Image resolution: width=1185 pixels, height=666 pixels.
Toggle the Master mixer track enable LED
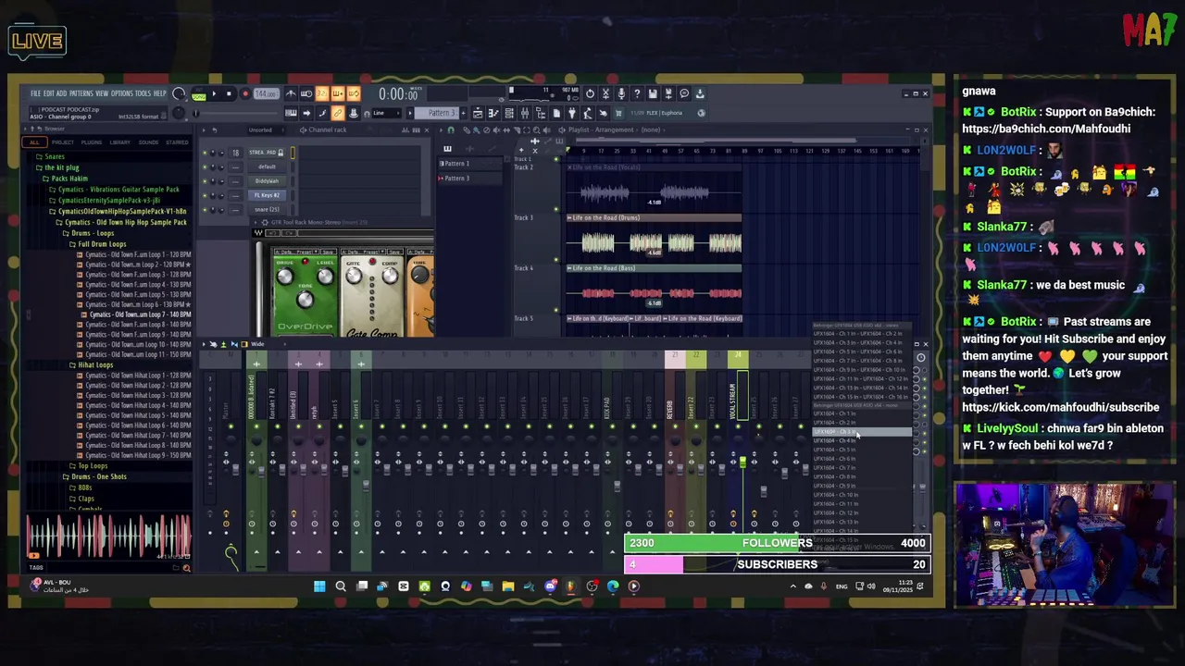pyautogui.click(x=231, y=426)
